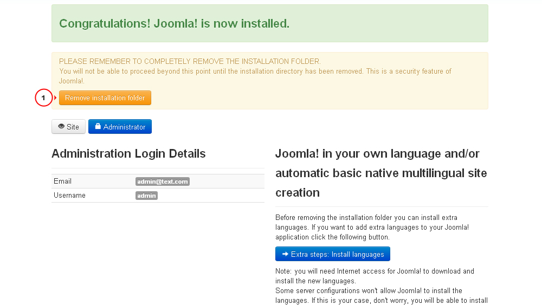The height and width of the screenshot is (305, 542).
Task: Click the Remove installation folder button
Action: pyautogui.click(x=105, y=98)
